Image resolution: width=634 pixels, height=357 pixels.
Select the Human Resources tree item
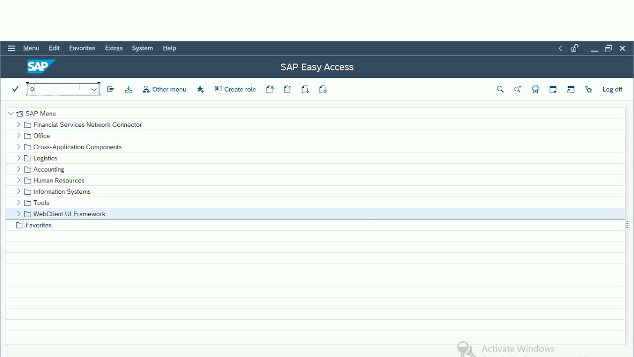click(59, 180)
